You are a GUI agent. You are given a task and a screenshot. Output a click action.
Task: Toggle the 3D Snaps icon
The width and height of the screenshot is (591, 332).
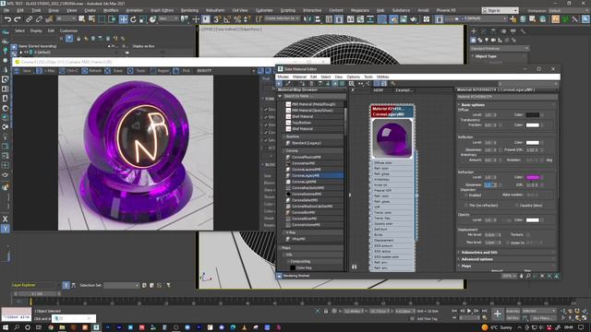[217, 19]
